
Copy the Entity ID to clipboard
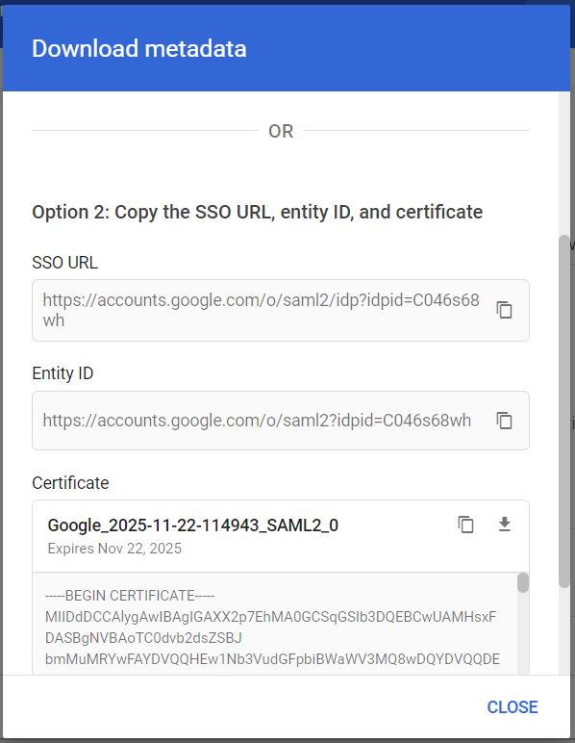(x=504, y=421)
